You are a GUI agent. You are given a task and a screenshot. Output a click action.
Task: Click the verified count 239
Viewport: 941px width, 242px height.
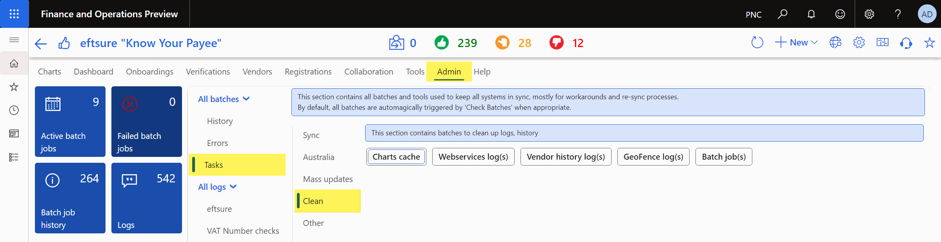coord(467,43)
